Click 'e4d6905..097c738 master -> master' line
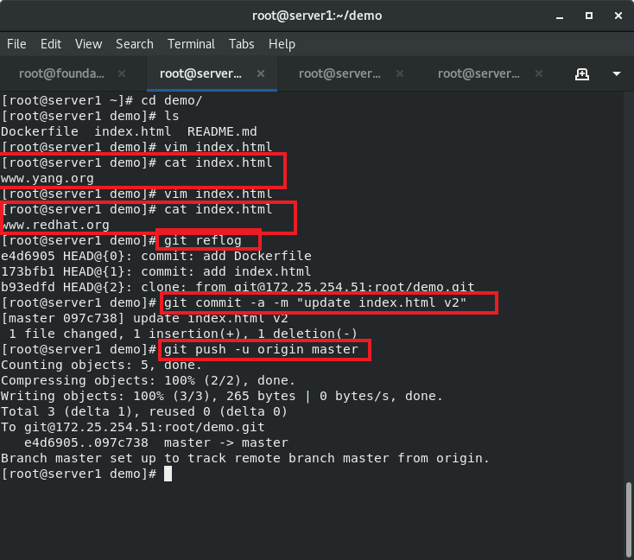The width and height of the screenshot is (634, 560). pos(156,442)
